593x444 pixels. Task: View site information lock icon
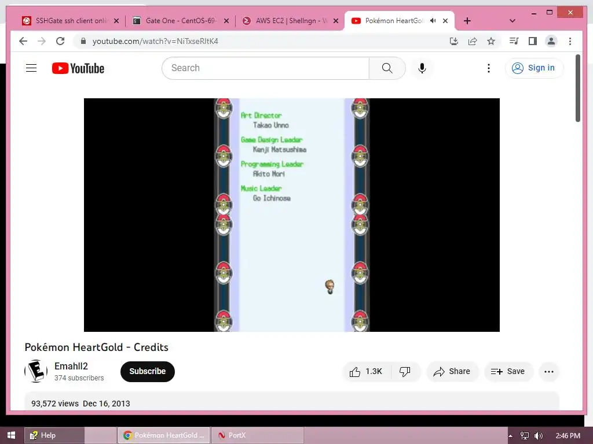pyautogui.click(x=83, y=41)
